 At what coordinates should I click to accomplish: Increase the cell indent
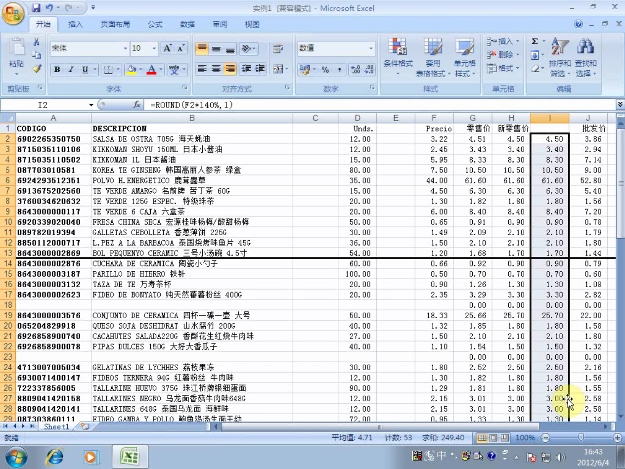tap(260, 69)
